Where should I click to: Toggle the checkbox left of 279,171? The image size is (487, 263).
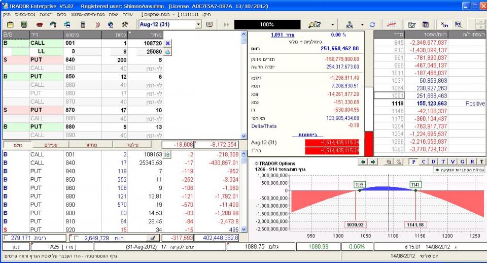(6, 238)
